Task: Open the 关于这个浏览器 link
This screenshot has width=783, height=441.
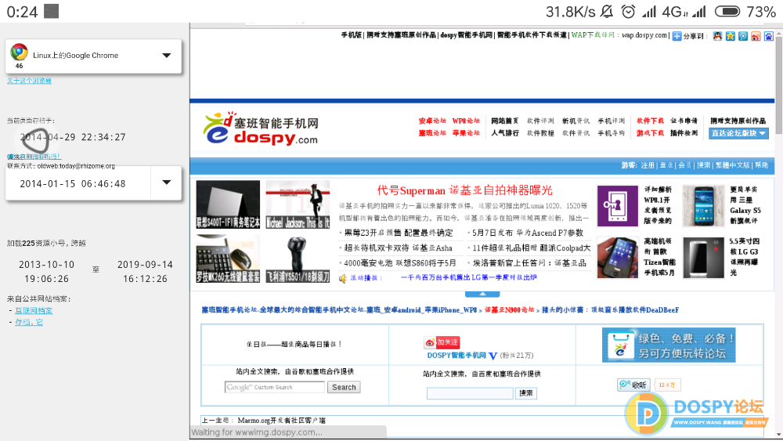Action: [x=29, y=81]
